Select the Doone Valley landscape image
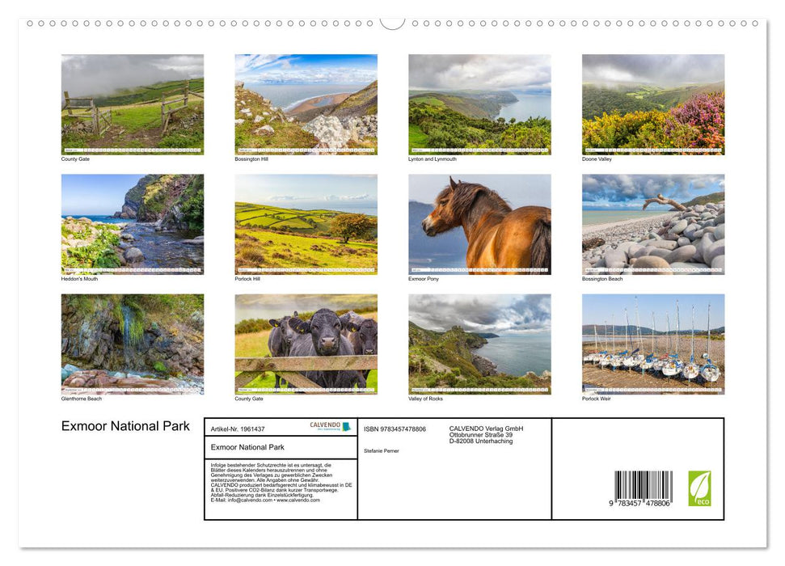The image size is (785, 566). pos(653,103)
